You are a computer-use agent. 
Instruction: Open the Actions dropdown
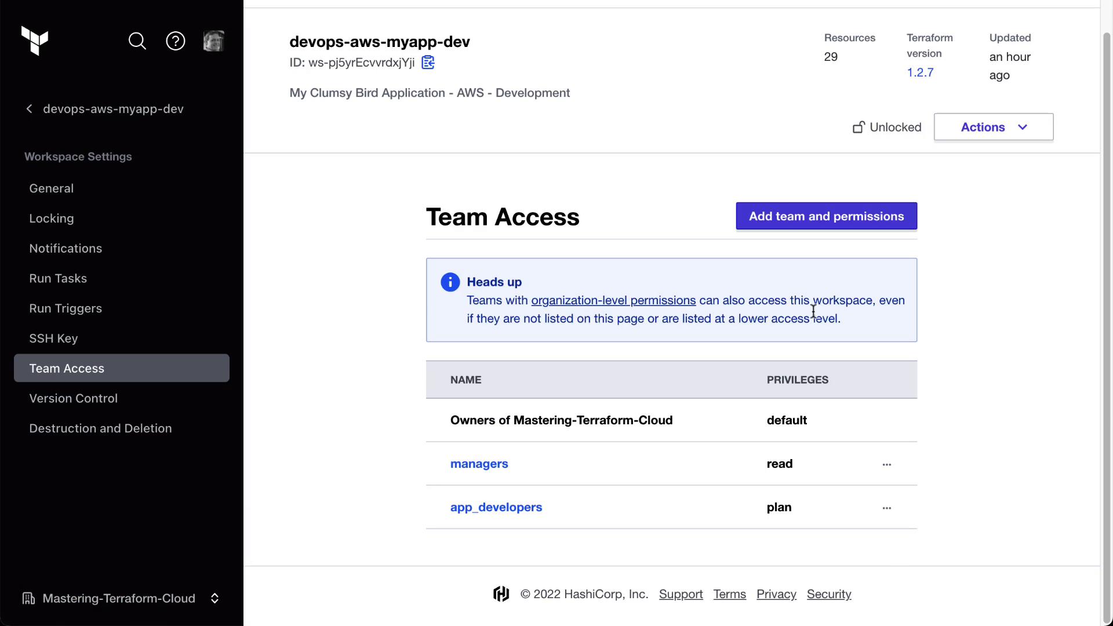click(993, 128)
